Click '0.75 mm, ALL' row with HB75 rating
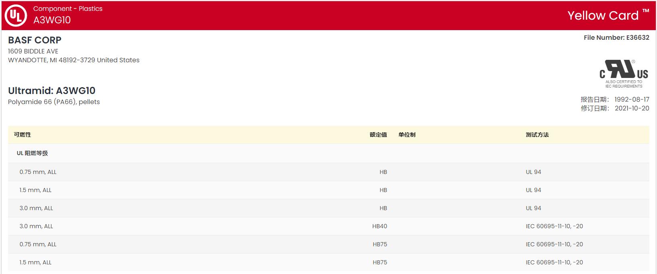The width and height of the screenshot is (657, 274). point(328,244)
